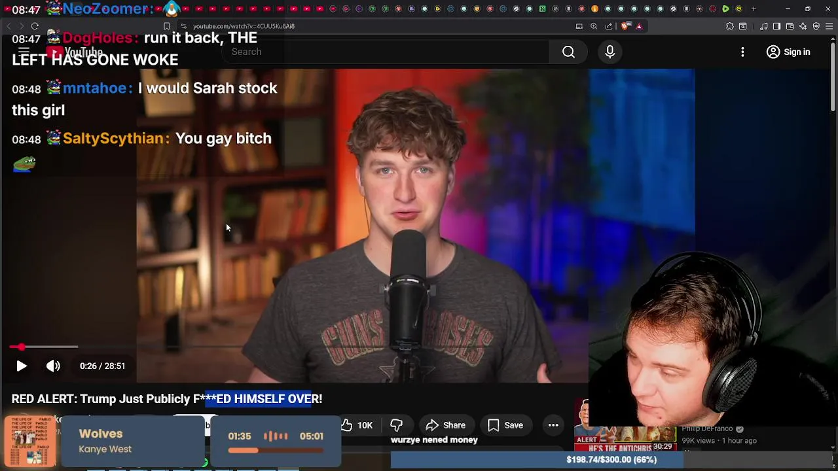Focus the YouTube Search input field
Image resolution: width=838 pixels, height=471 pixels.
tap(386, 52)
